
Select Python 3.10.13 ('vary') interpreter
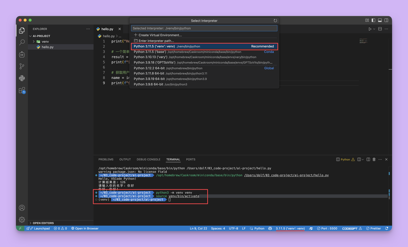[x=204, y=57]
